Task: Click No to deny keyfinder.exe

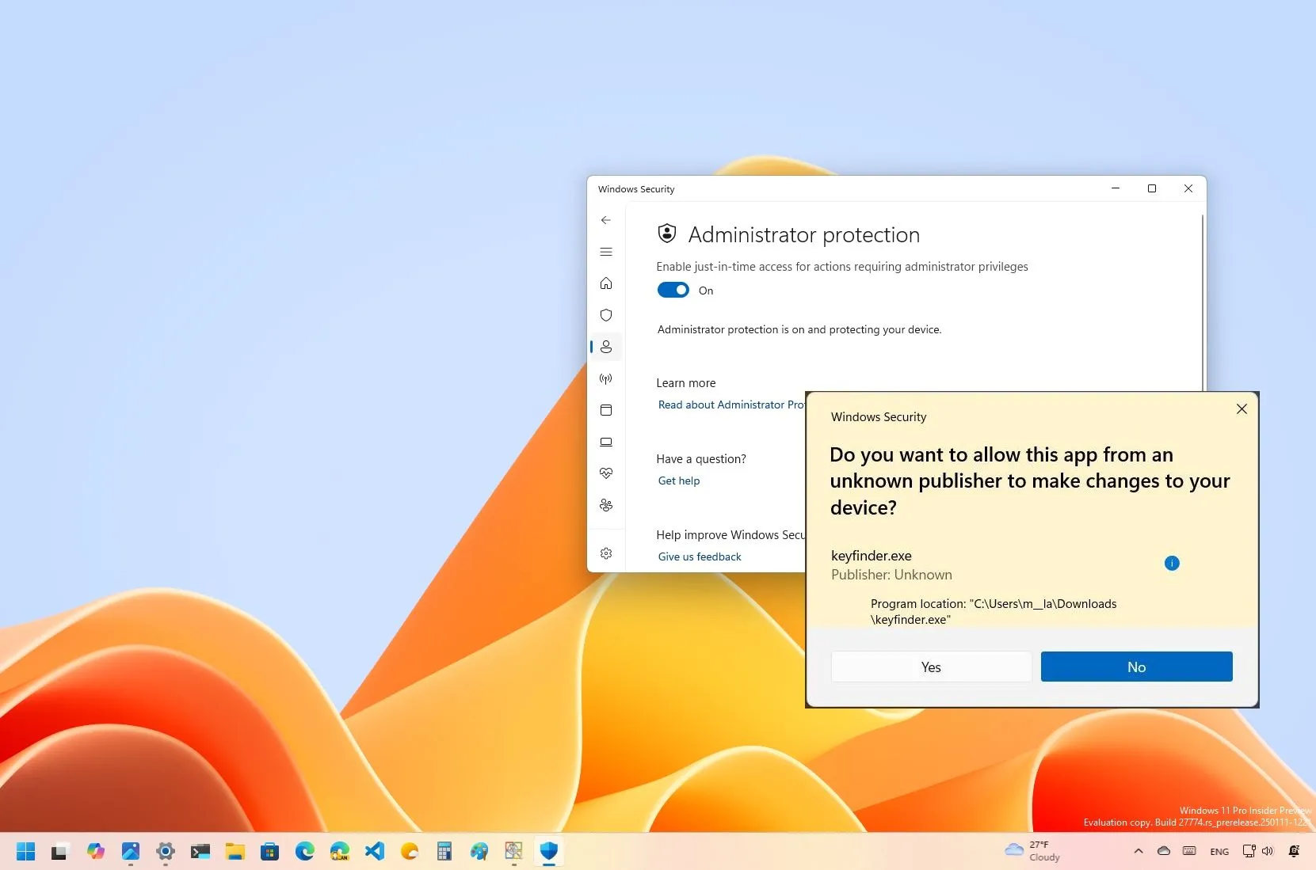Action: pyautogui.click(x=1135, y=667)
